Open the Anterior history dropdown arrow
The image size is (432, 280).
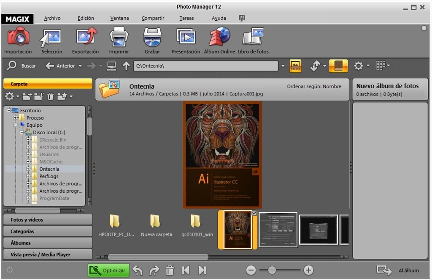pyautogui.click(x=80, y=66)
